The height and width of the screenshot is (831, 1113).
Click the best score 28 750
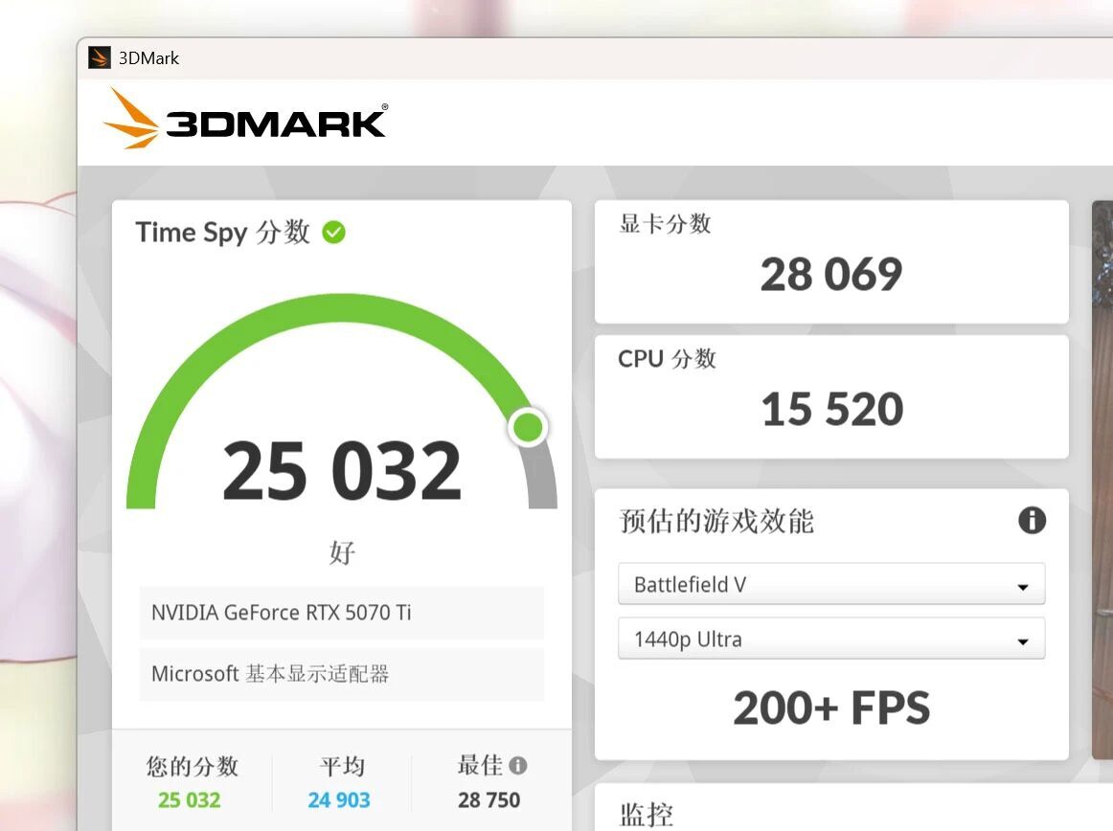click(x=489, y=800)
